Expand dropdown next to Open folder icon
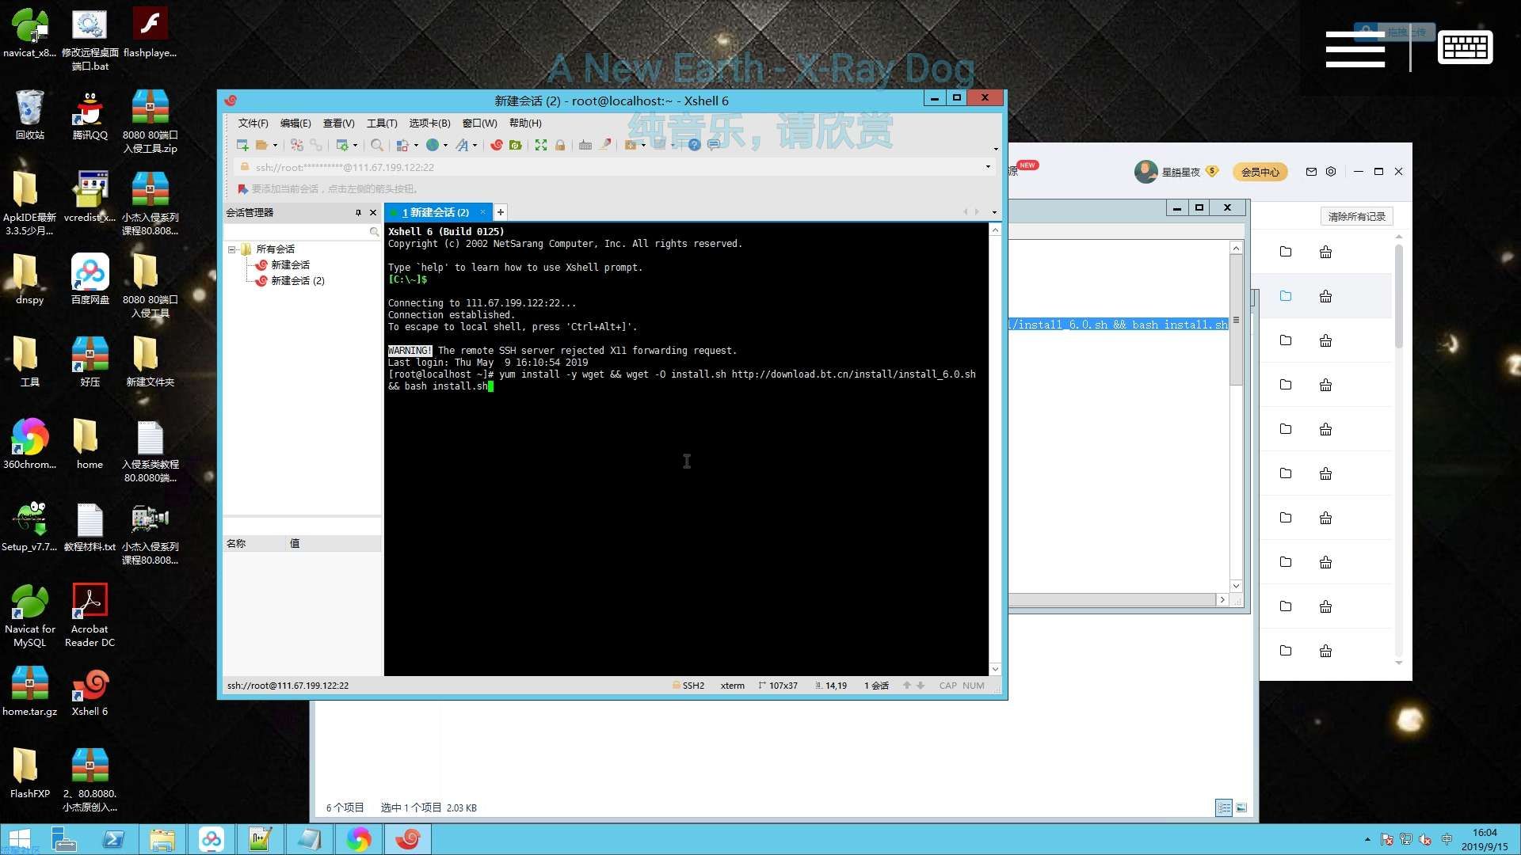The height and width of the screenshot is (855, 1521). (275, 145)
